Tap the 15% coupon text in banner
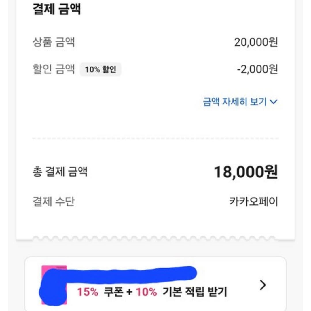 point(88,292)
